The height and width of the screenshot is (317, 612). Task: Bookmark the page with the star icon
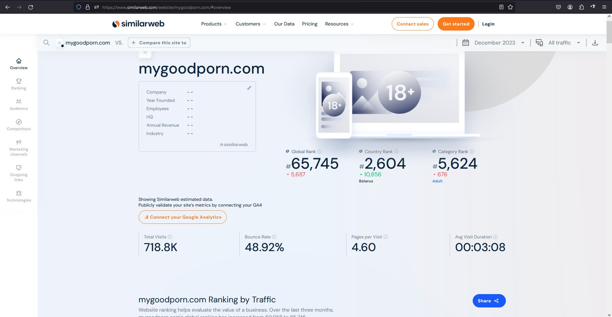510,7
